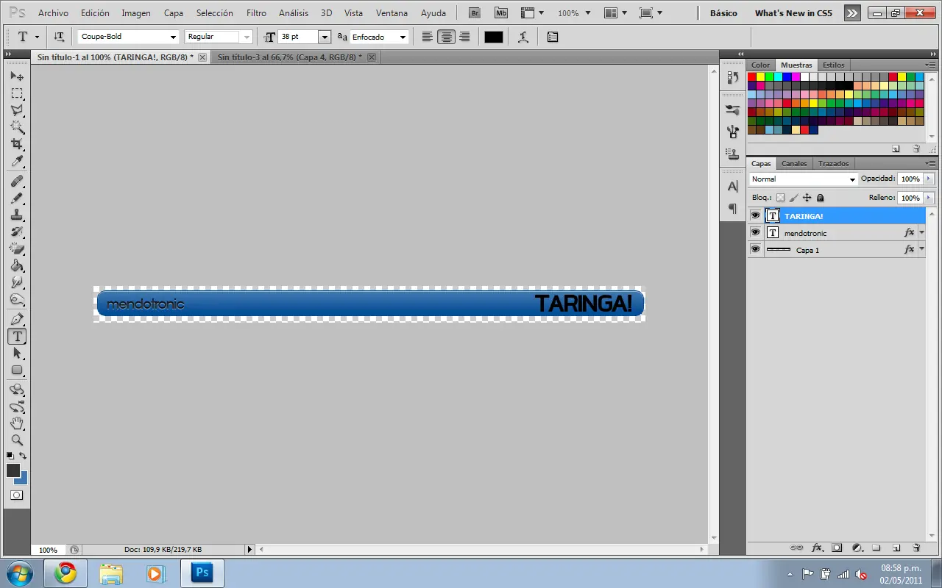Select the Healing Brush bandage tool
The image size is (942, 588).
pyautogui.click(x=17, y=181)
